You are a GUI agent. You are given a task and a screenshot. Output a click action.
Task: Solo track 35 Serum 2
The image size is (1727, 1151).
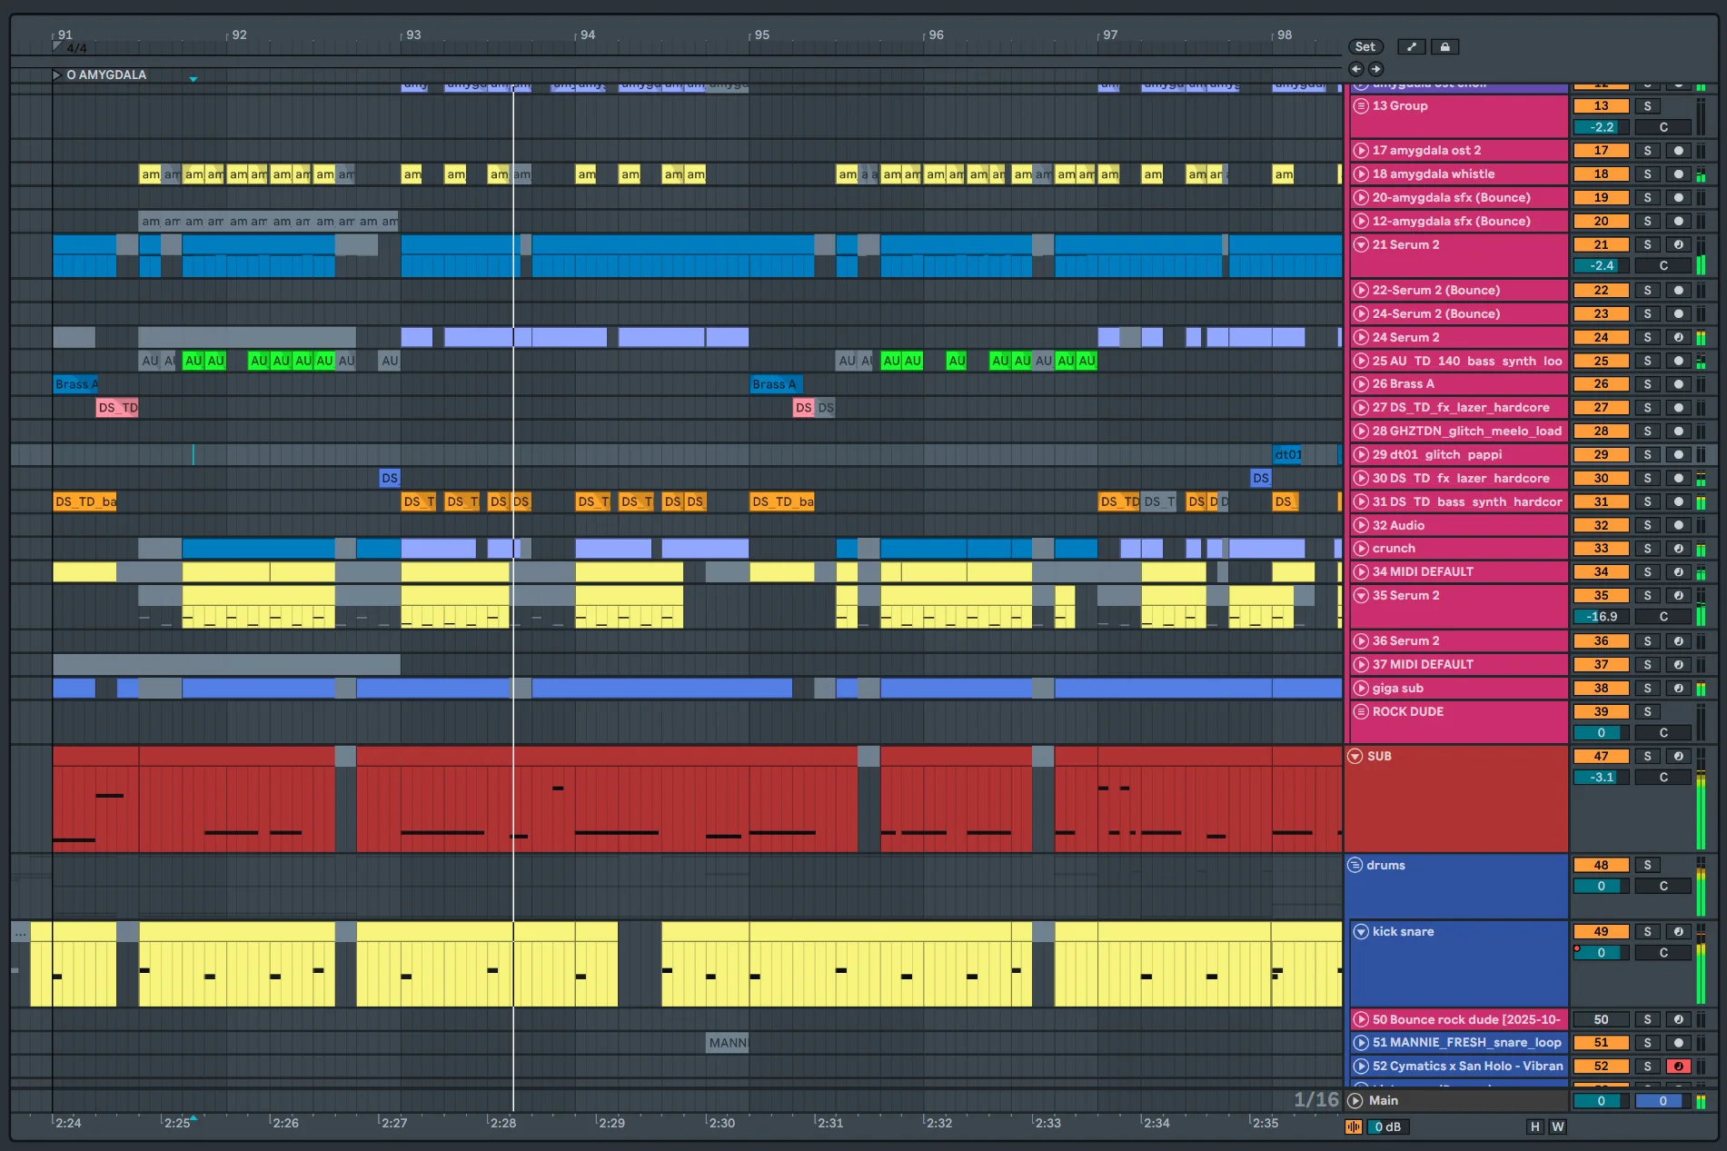(x=1647, y=596)
